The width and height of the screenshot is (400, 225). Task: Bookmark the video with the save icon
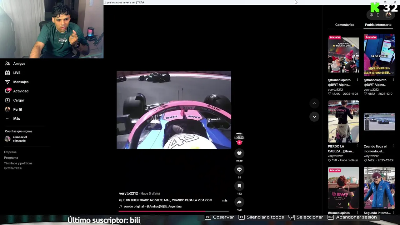click(239, 186)
